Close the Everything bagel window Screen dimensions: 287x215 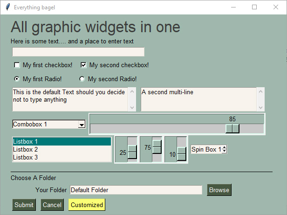(276, 7)
